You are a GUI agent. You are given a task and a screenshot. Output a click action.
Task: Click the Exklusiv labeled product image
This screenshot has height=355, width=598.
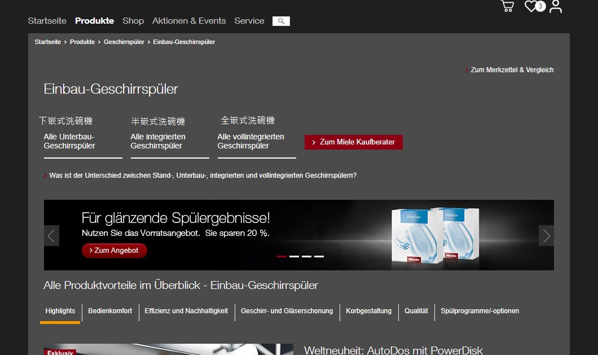169,349
